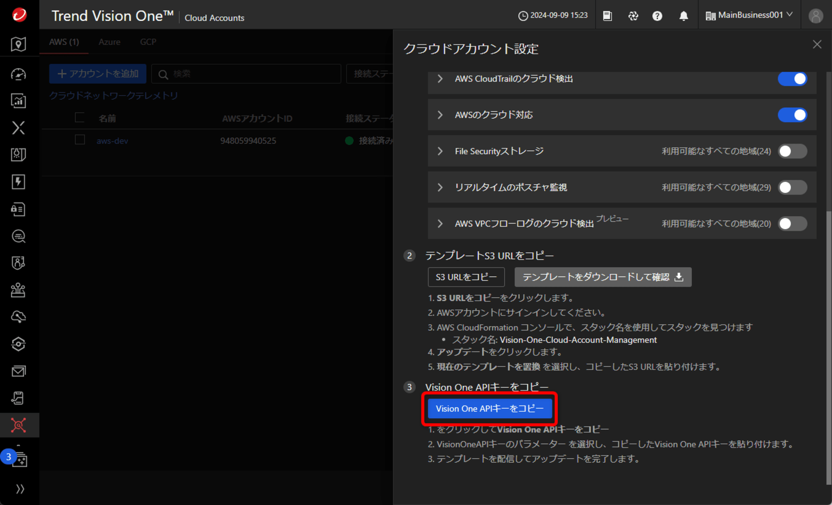Open the help question mark icon
832x505 pixels.
pyautogui.click(x=657, y=16)
